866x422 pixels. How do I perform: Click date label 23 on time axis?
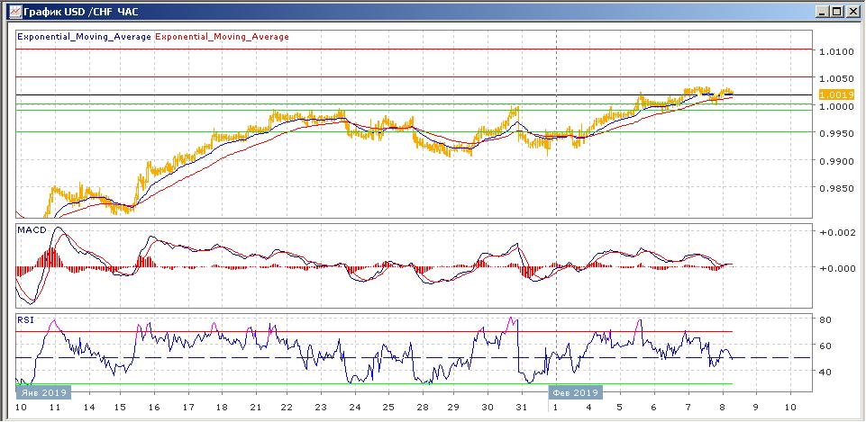point(320,407)
